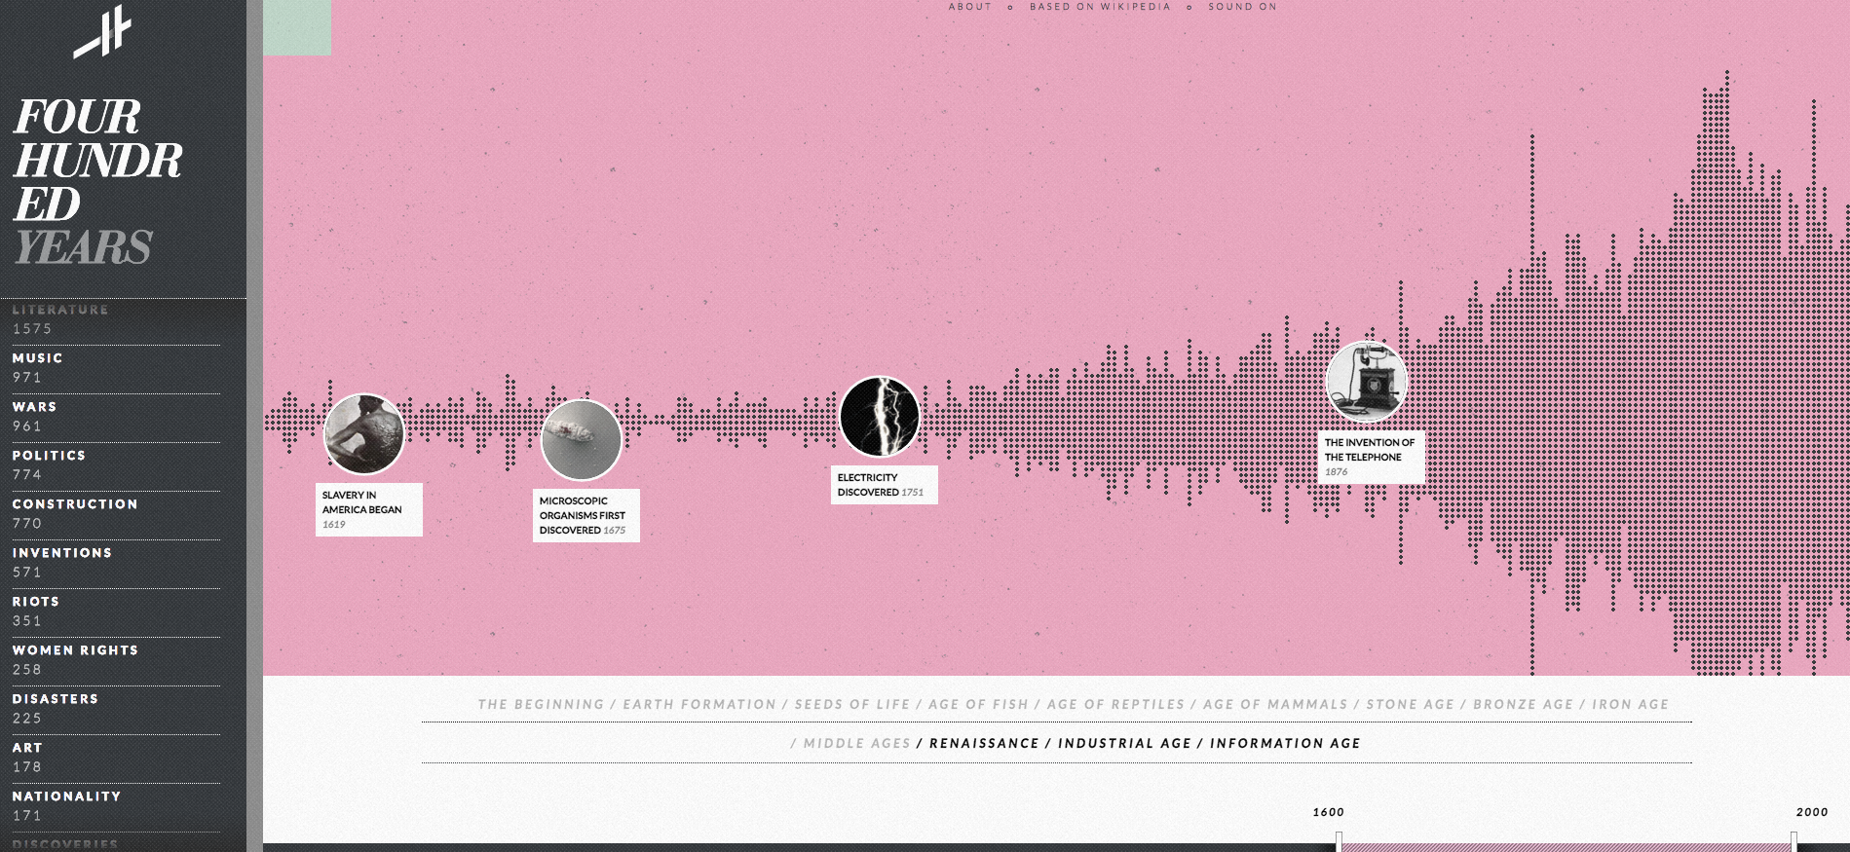Click the logo icon above the title
Image resolution: width=1850 pixels, height=852 pixels.
(102, 33)
